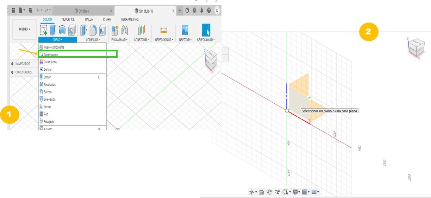This screenshot has height=198, width=431.
Task: Select the Measure inspect icon
Action: click(164, 30)
